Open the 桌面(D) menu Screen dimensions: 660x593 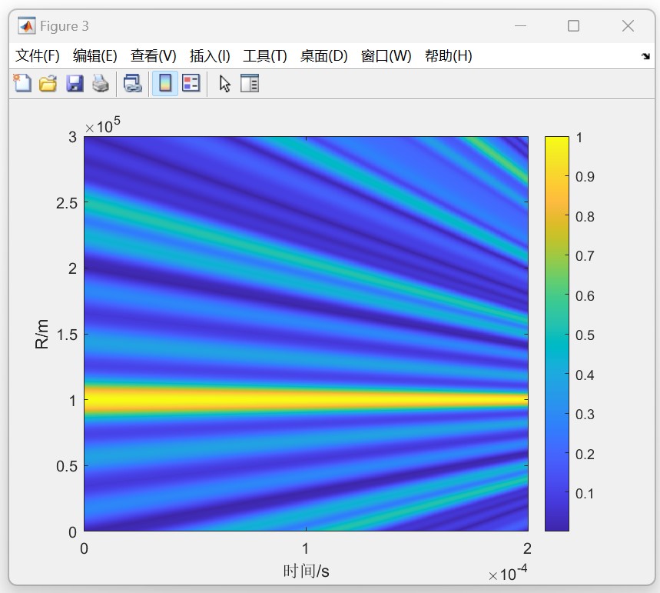click(323, 55)
